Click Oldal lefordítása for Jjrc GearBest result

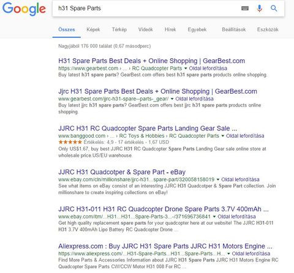coord(194,99)
